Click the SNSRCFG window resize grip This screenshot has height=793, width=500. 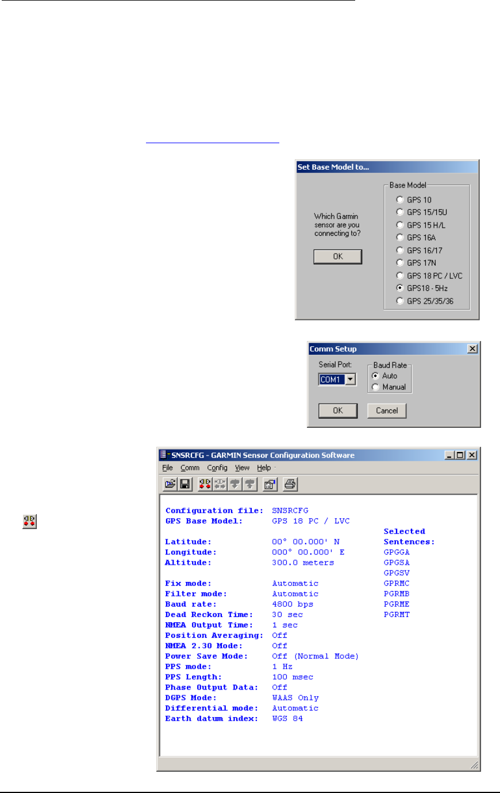pos(474,765)
